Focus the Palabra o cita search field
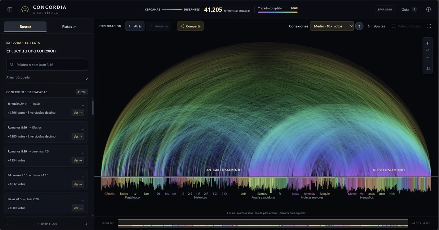 click(x=47, y=65)
